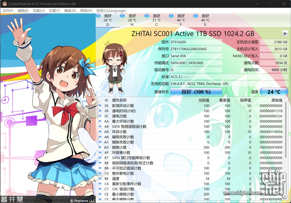Click the health orb icon for drive F:
This screenshot has height=203, width=291.
pos(171,15)
